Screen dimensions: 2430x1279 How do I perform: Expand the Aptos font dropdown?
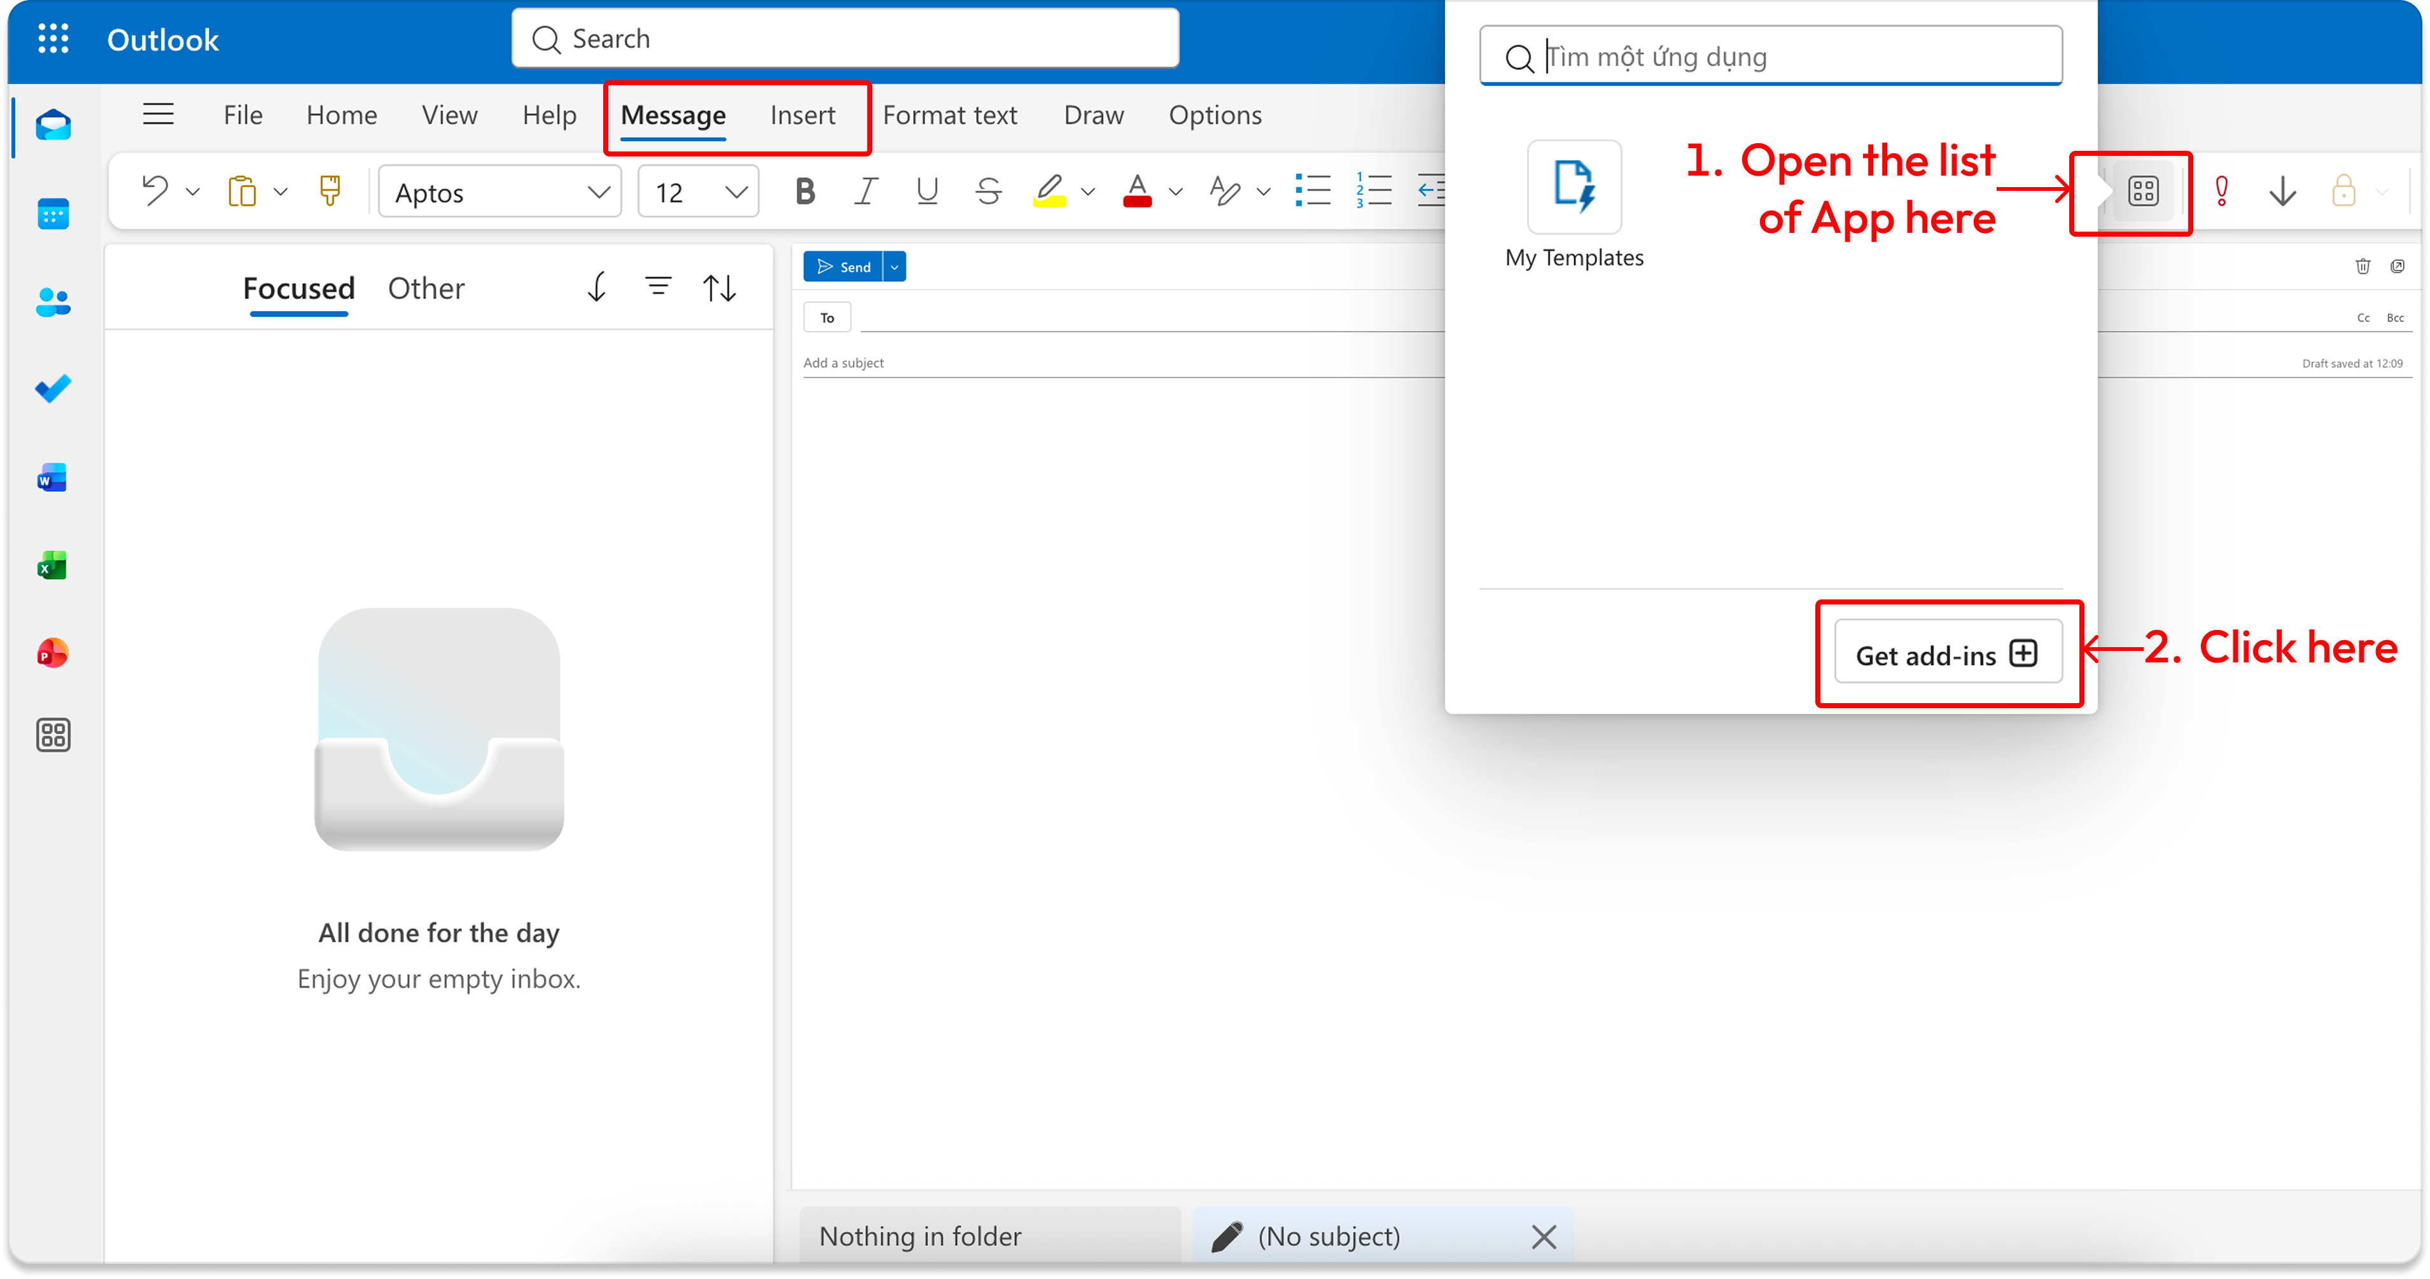click(x=598, y=192)
